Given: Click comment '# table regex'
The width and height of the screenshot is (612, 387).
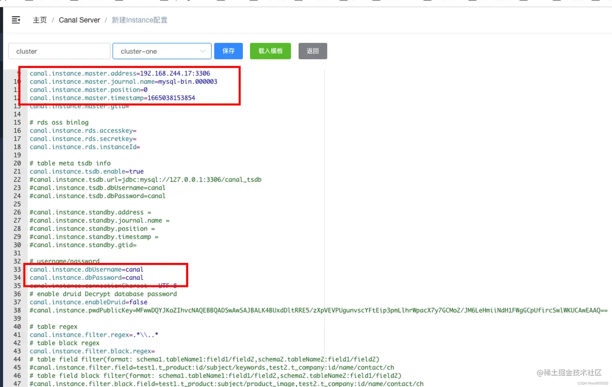Looking at the screenshot, I should (x=53, y=326).
